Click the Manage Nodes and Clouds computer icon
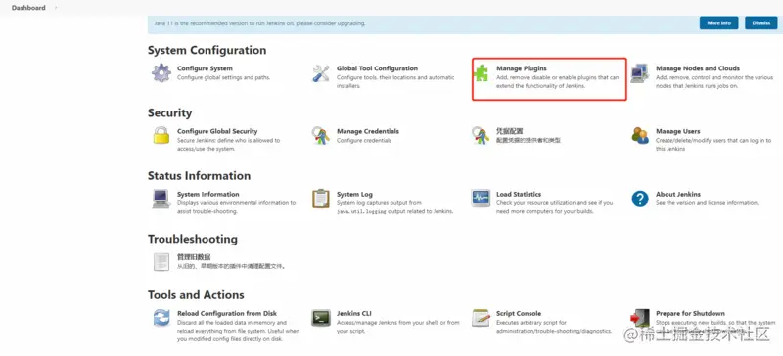 pyautogui.click(x=640, y=73)
